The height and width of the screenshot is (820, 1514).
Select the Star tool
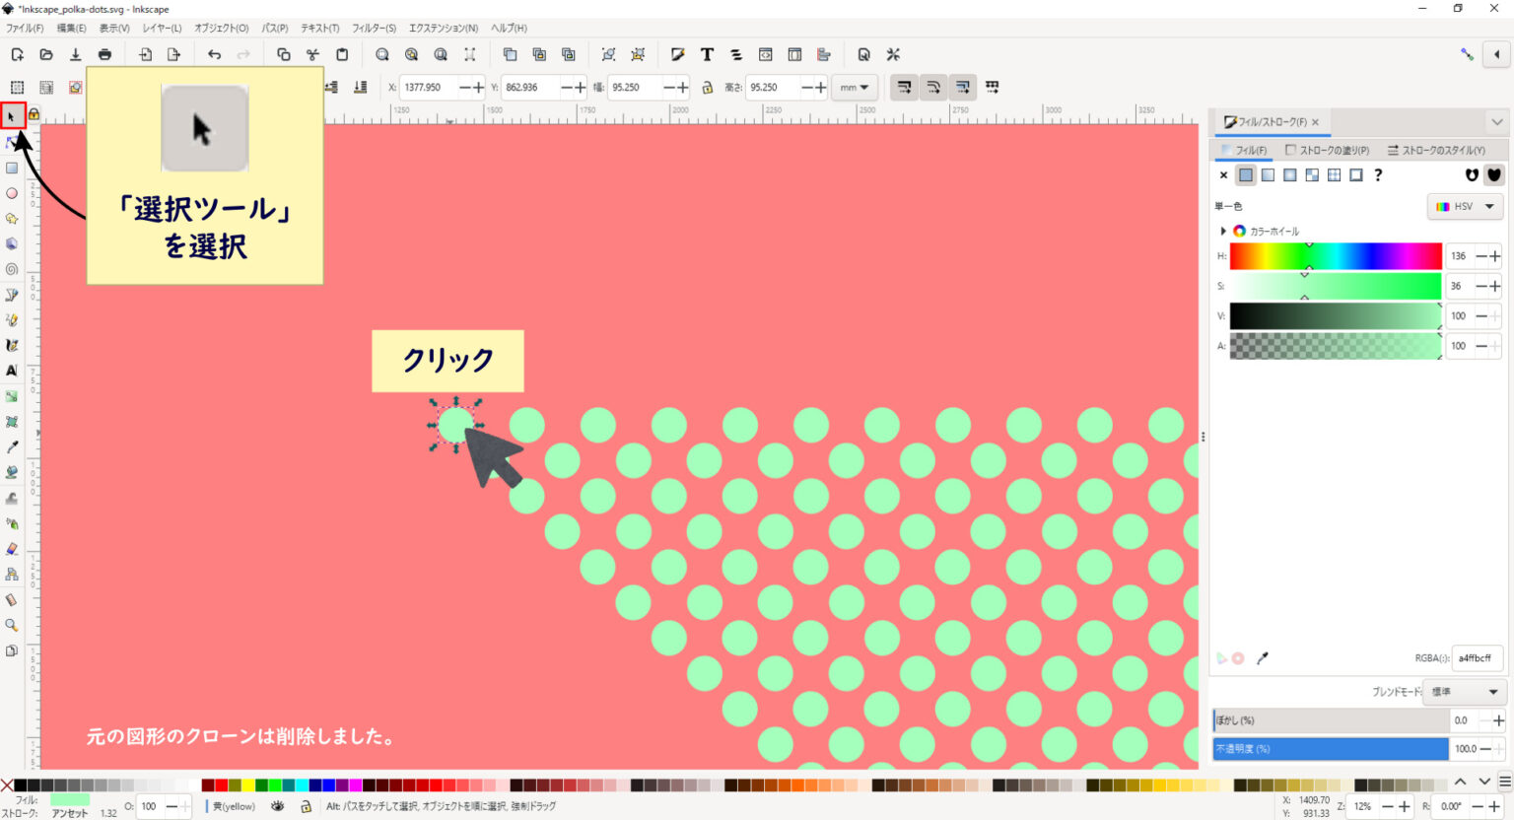[12, 219]
